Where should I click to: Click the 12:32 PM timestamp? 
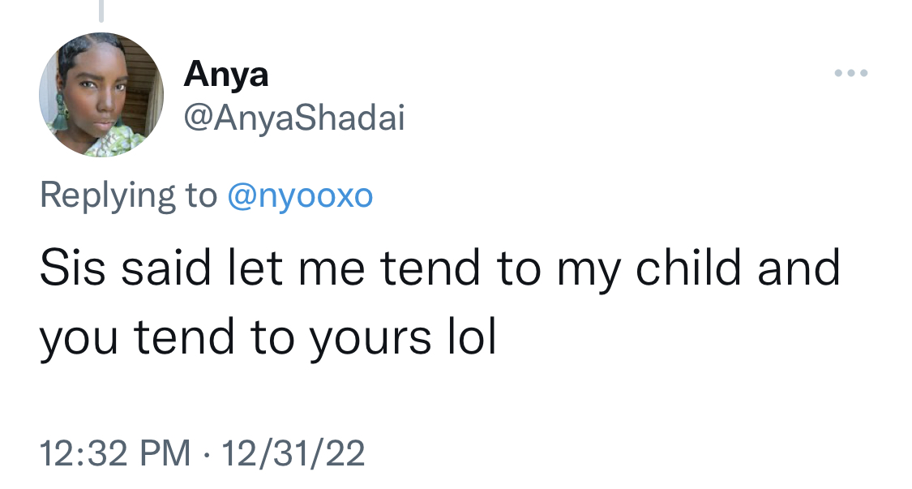pos(115,453)
